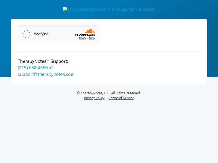Screen dimensions: 218x163
Task: Click the broken TherapyNotes logo image icon
Action: pos(65,9)
